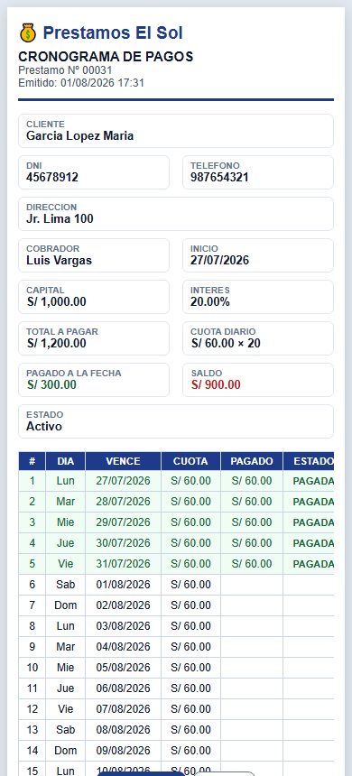Click PAGADA status in the 31/07/2026 row
This screenshot has width=352, height=776.
pyautogui.click(x=313, y=564)
